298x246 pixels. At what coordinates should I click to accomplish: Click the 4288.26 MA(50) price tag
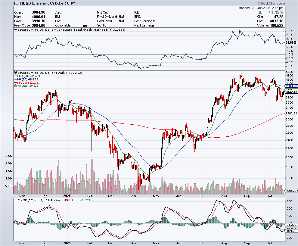(x=291, y=86)
